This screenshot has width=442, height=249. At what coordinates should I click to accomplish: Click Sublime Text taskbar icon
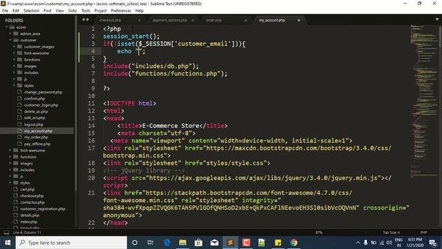(x=230, y=243)
